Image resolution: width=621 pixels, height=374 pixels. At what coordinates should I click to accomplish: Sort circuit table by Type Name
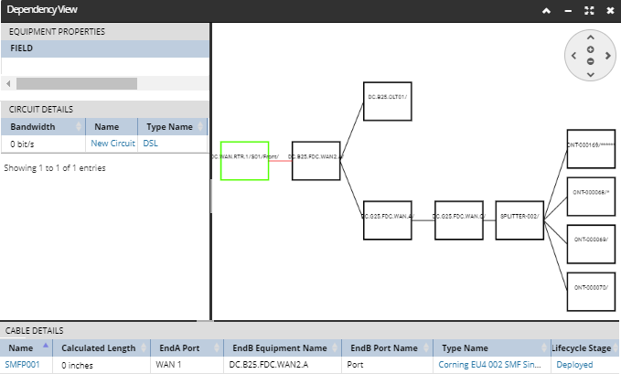[x=173, y=127]
